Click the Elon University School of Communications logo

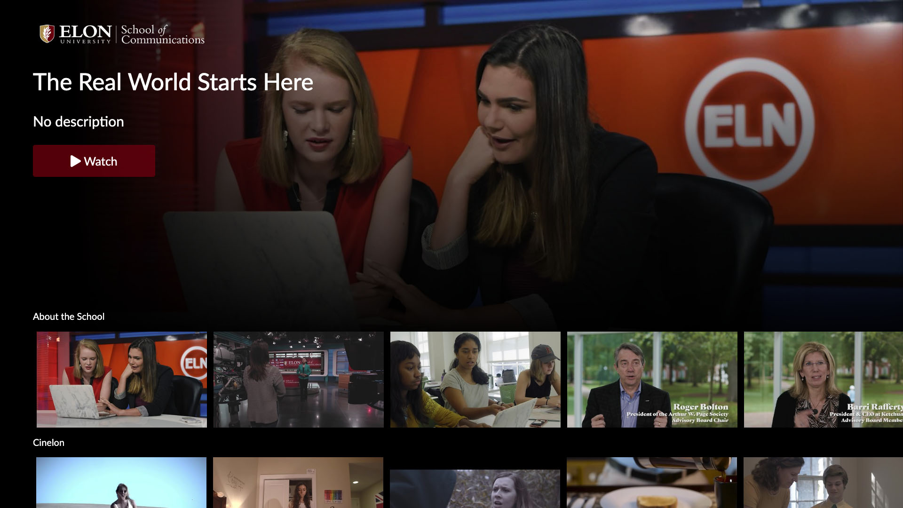point(122,34)
